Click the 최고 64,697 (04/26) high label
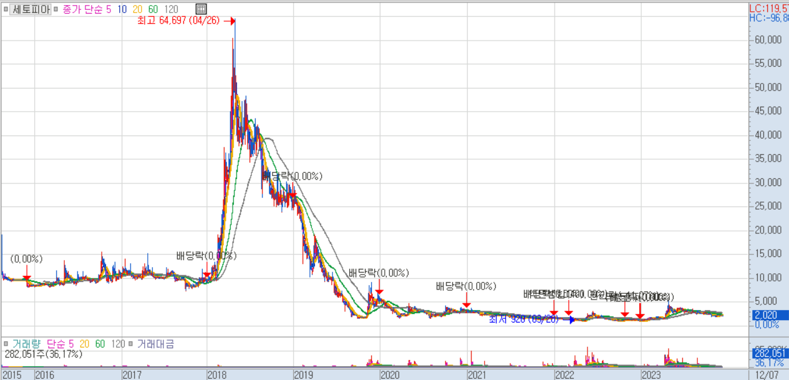The image size is (789, 380). [178, 20]
